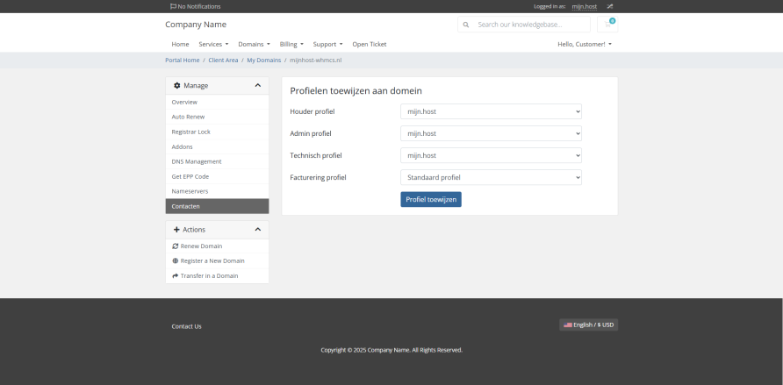The height and width of the screenshot is (385, 783).
Task: Open the Billing menu
Action: 291,44
